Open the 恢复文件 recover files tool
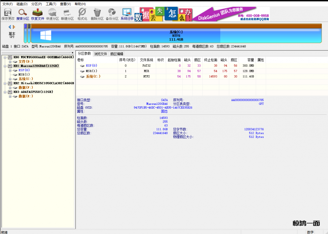This screenshot has height=234, width=328. point(37,14)
